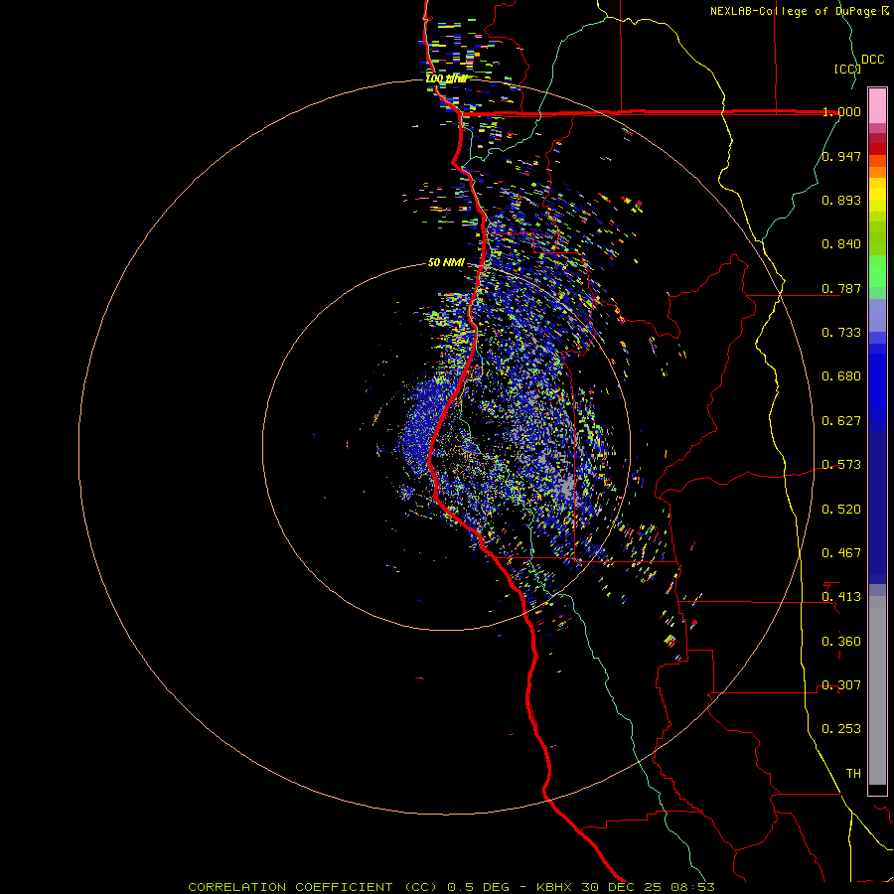Viewport: 894px width, 894px height.
Task: Click the 100 NMI range ring label
Action: click(x=446, y=78)
